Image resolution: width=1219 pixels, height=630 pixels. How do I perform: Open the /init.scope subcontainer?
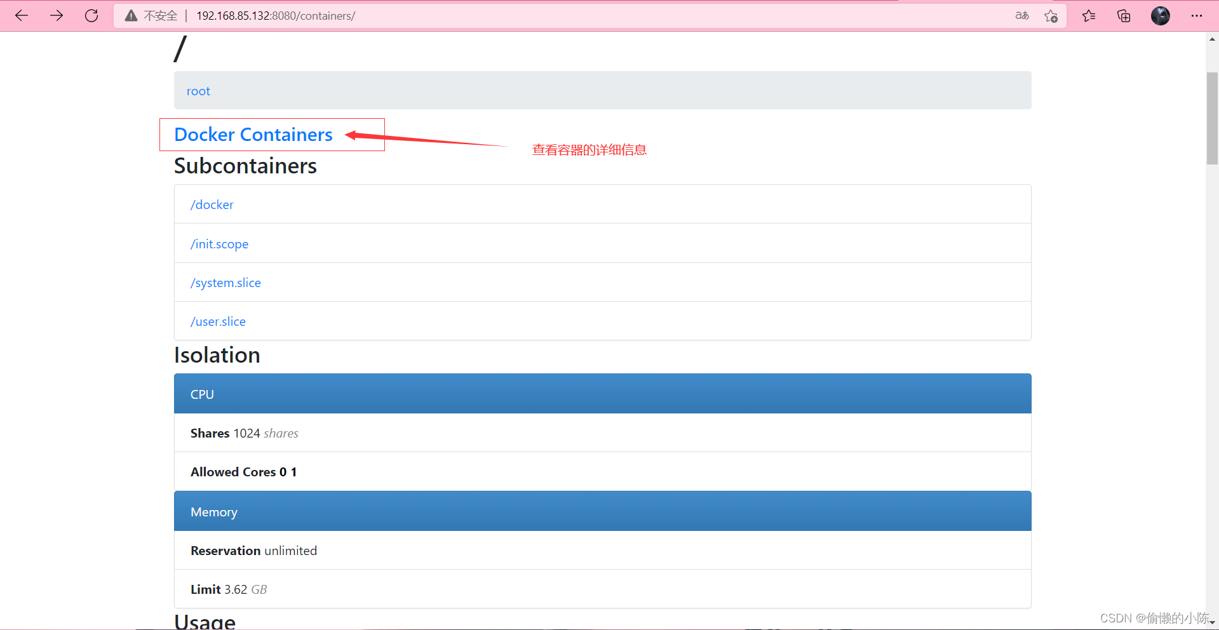tap(219, 244)
